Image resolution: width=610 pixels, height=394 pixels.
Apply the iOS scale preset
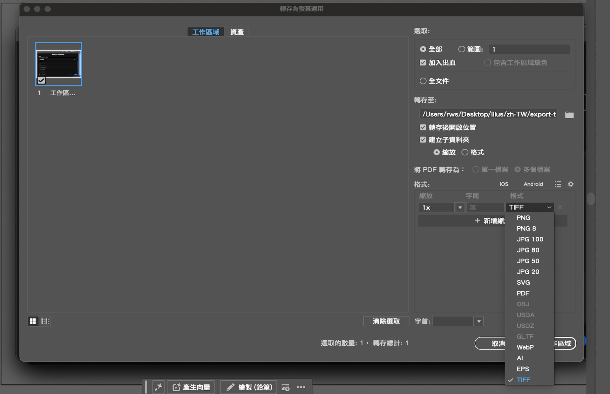(x=504, y=184)
